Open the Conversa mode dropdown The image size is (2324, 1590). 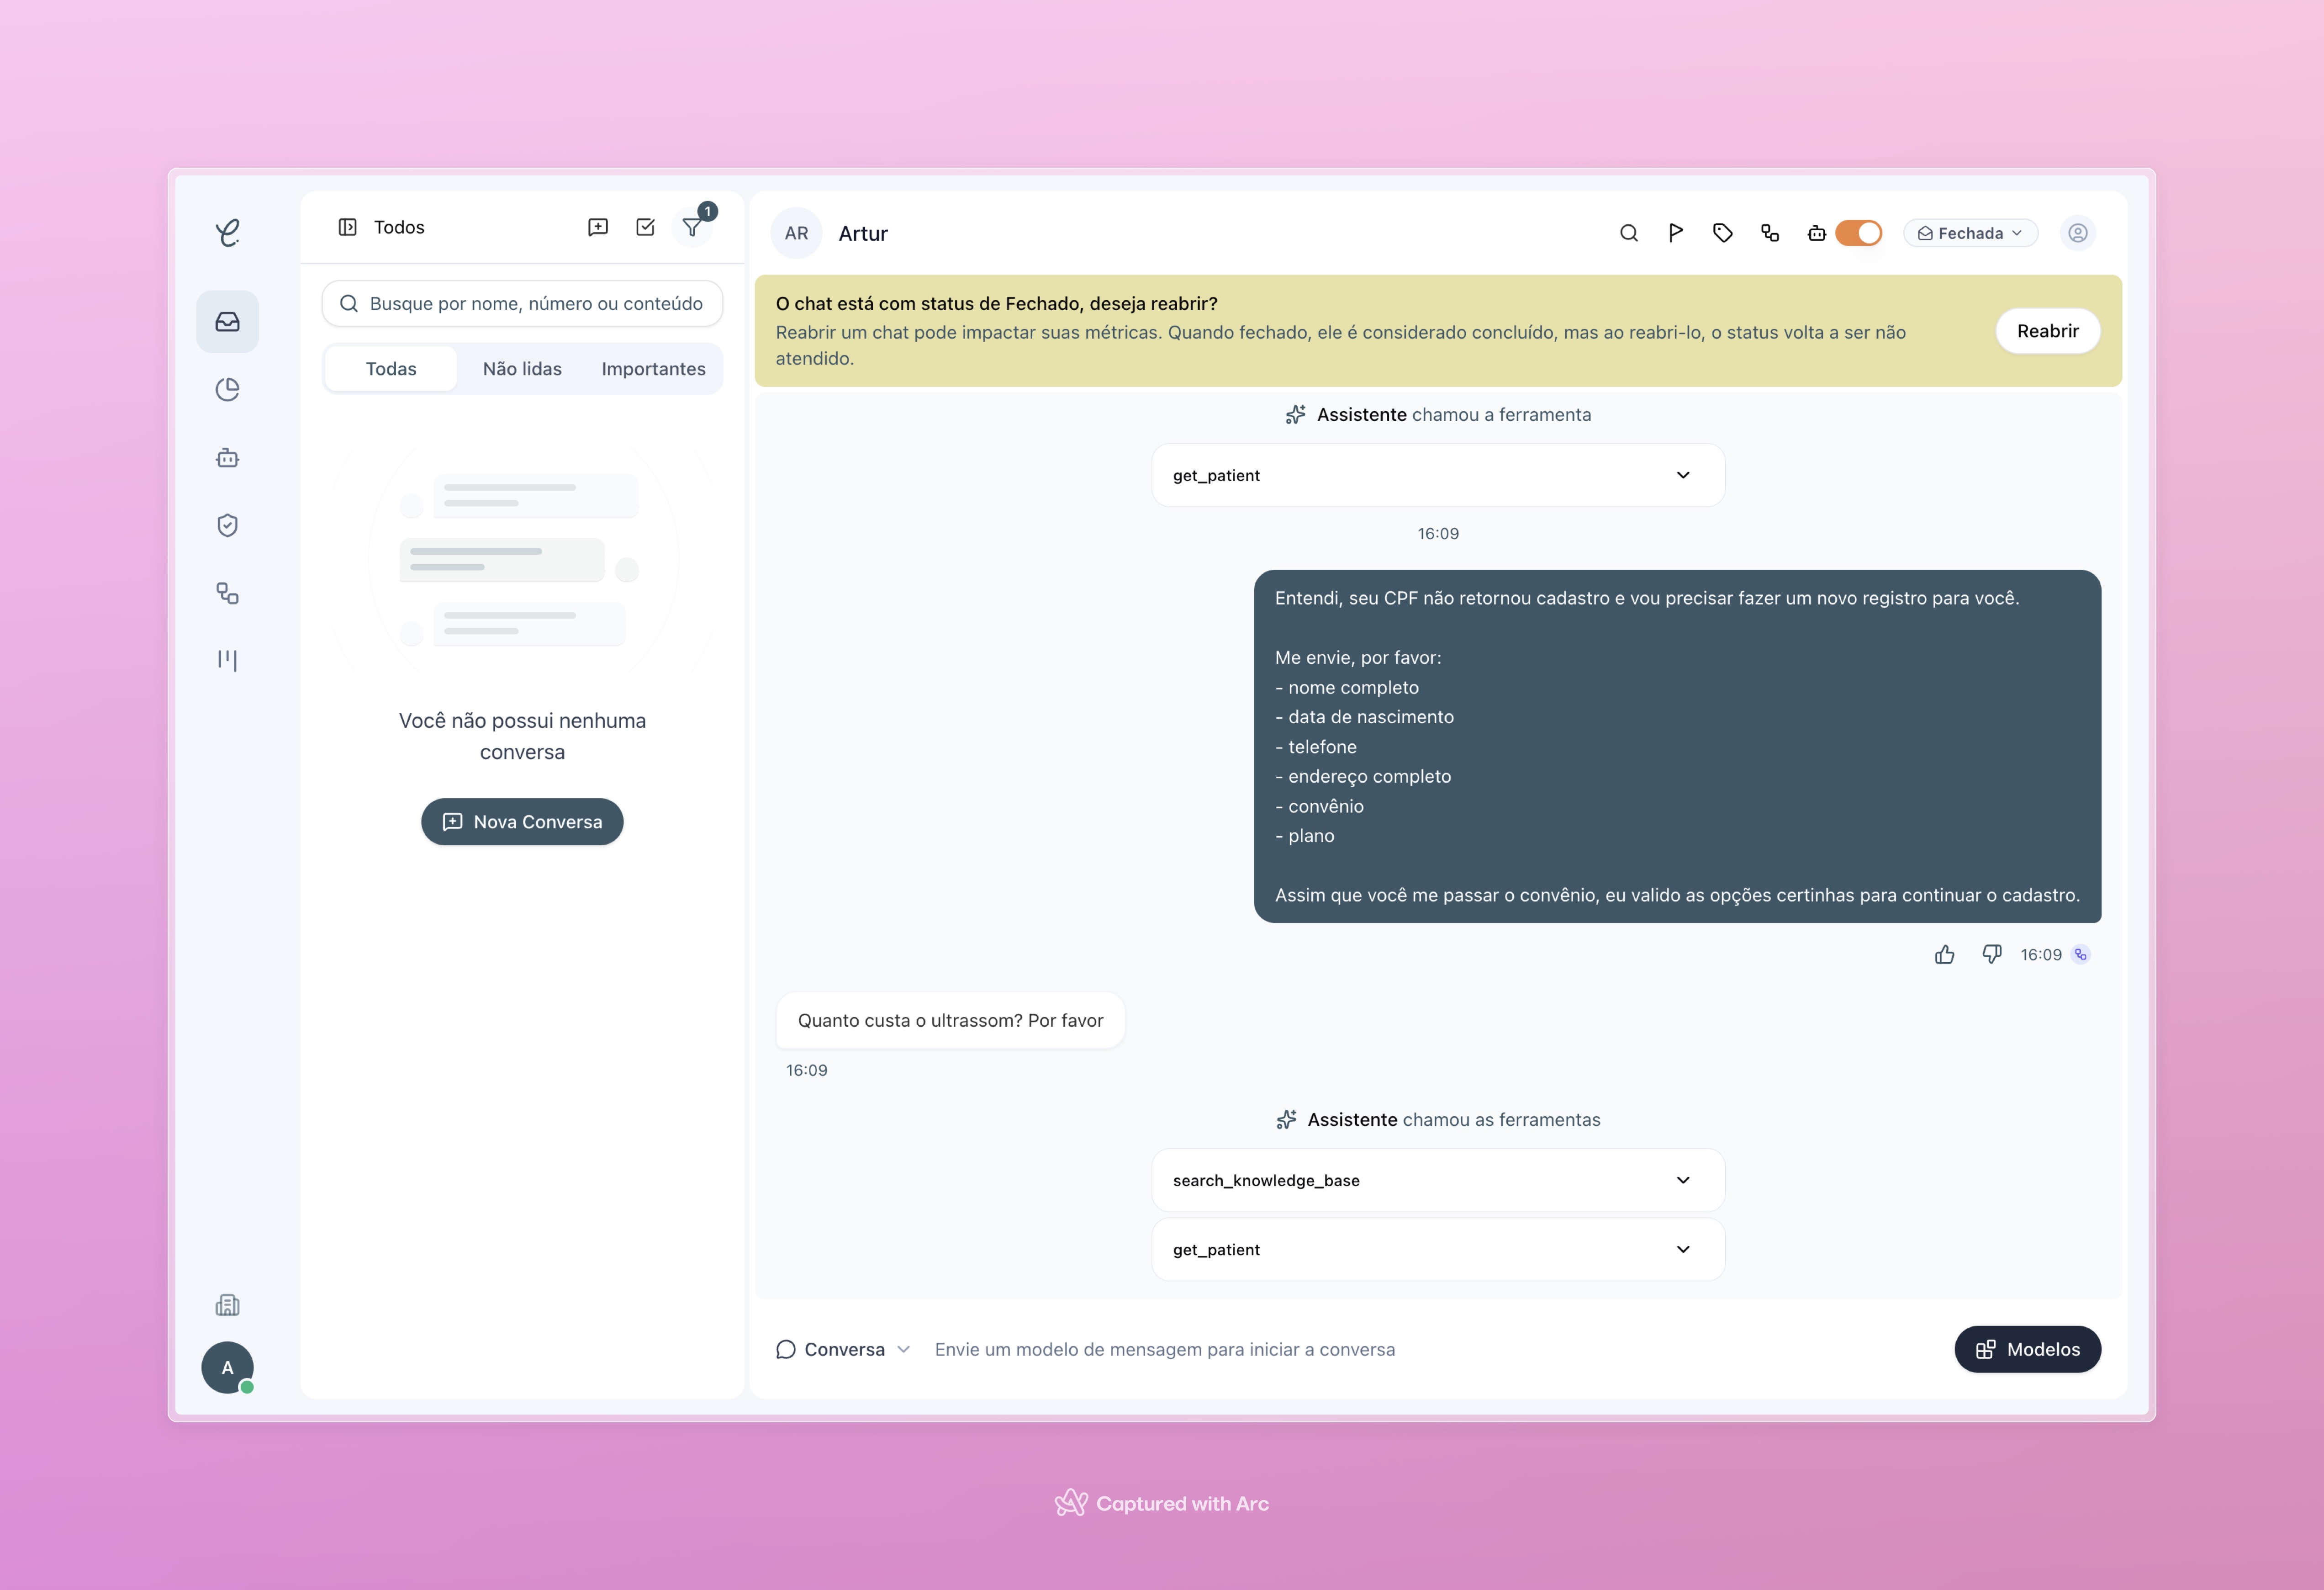coord(843,1349)
